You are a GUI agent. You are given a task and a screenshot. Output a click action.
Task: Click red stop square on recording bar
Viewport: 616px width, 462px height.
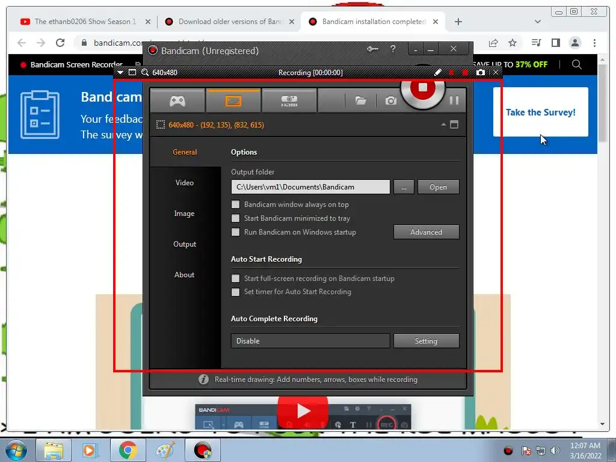coord(466,72)
